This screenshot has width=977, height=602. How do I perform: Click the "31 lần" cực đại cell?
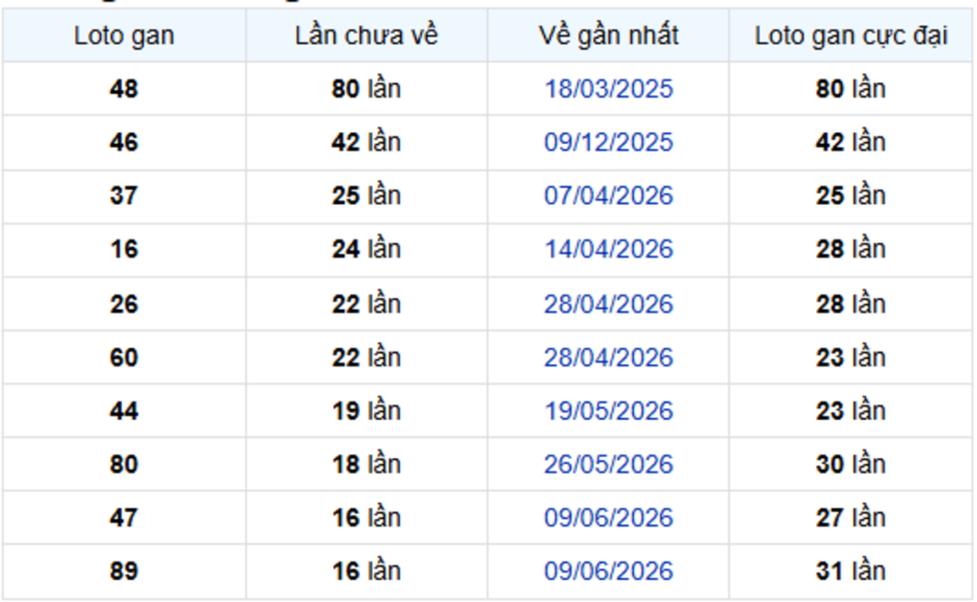tap(851, 571)
